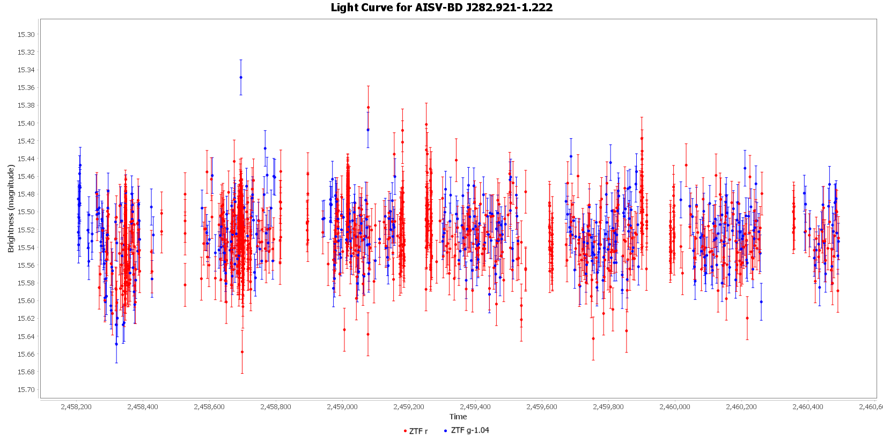
Task: Click the y-axis tick label 15.36
Action: (26, 88)
